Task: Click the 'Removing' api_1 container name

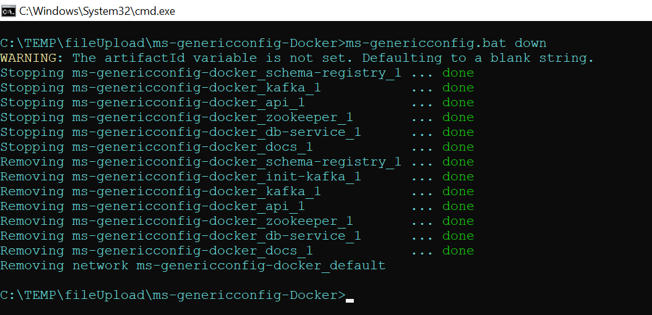Action: click(x=188, y=206)
